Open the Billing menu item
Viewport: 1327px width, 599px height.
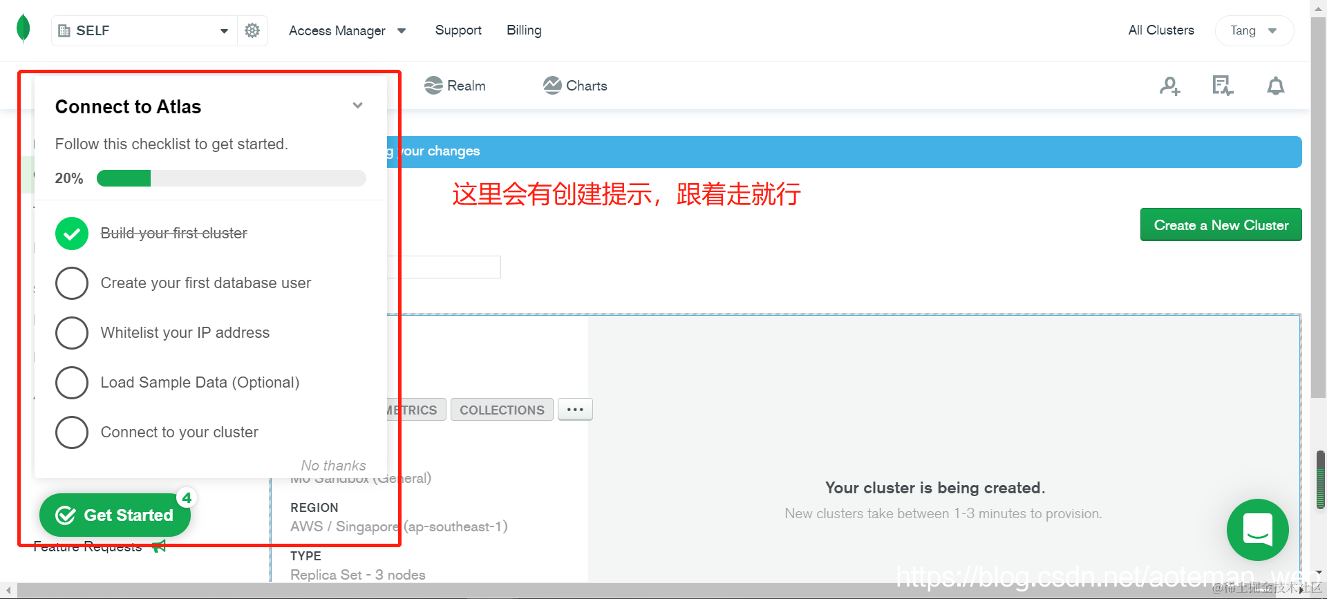point(524,30)
